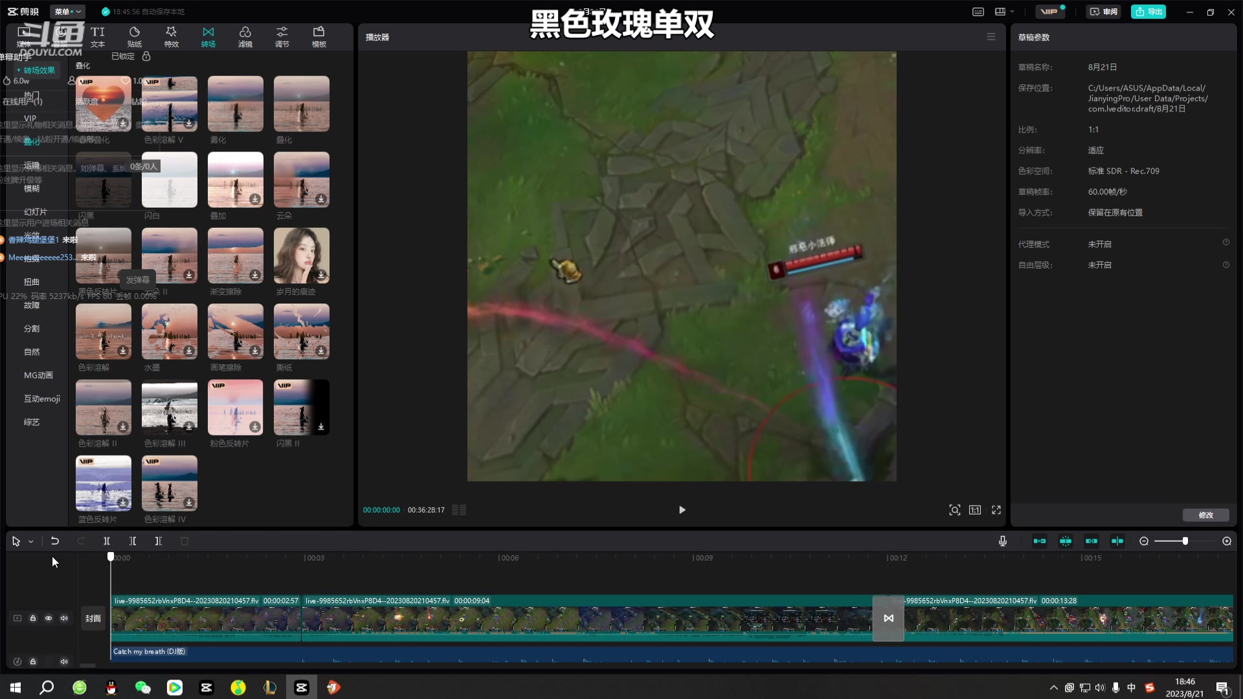
Task: Select the 模糊 transition category
Action: (32, 188)
